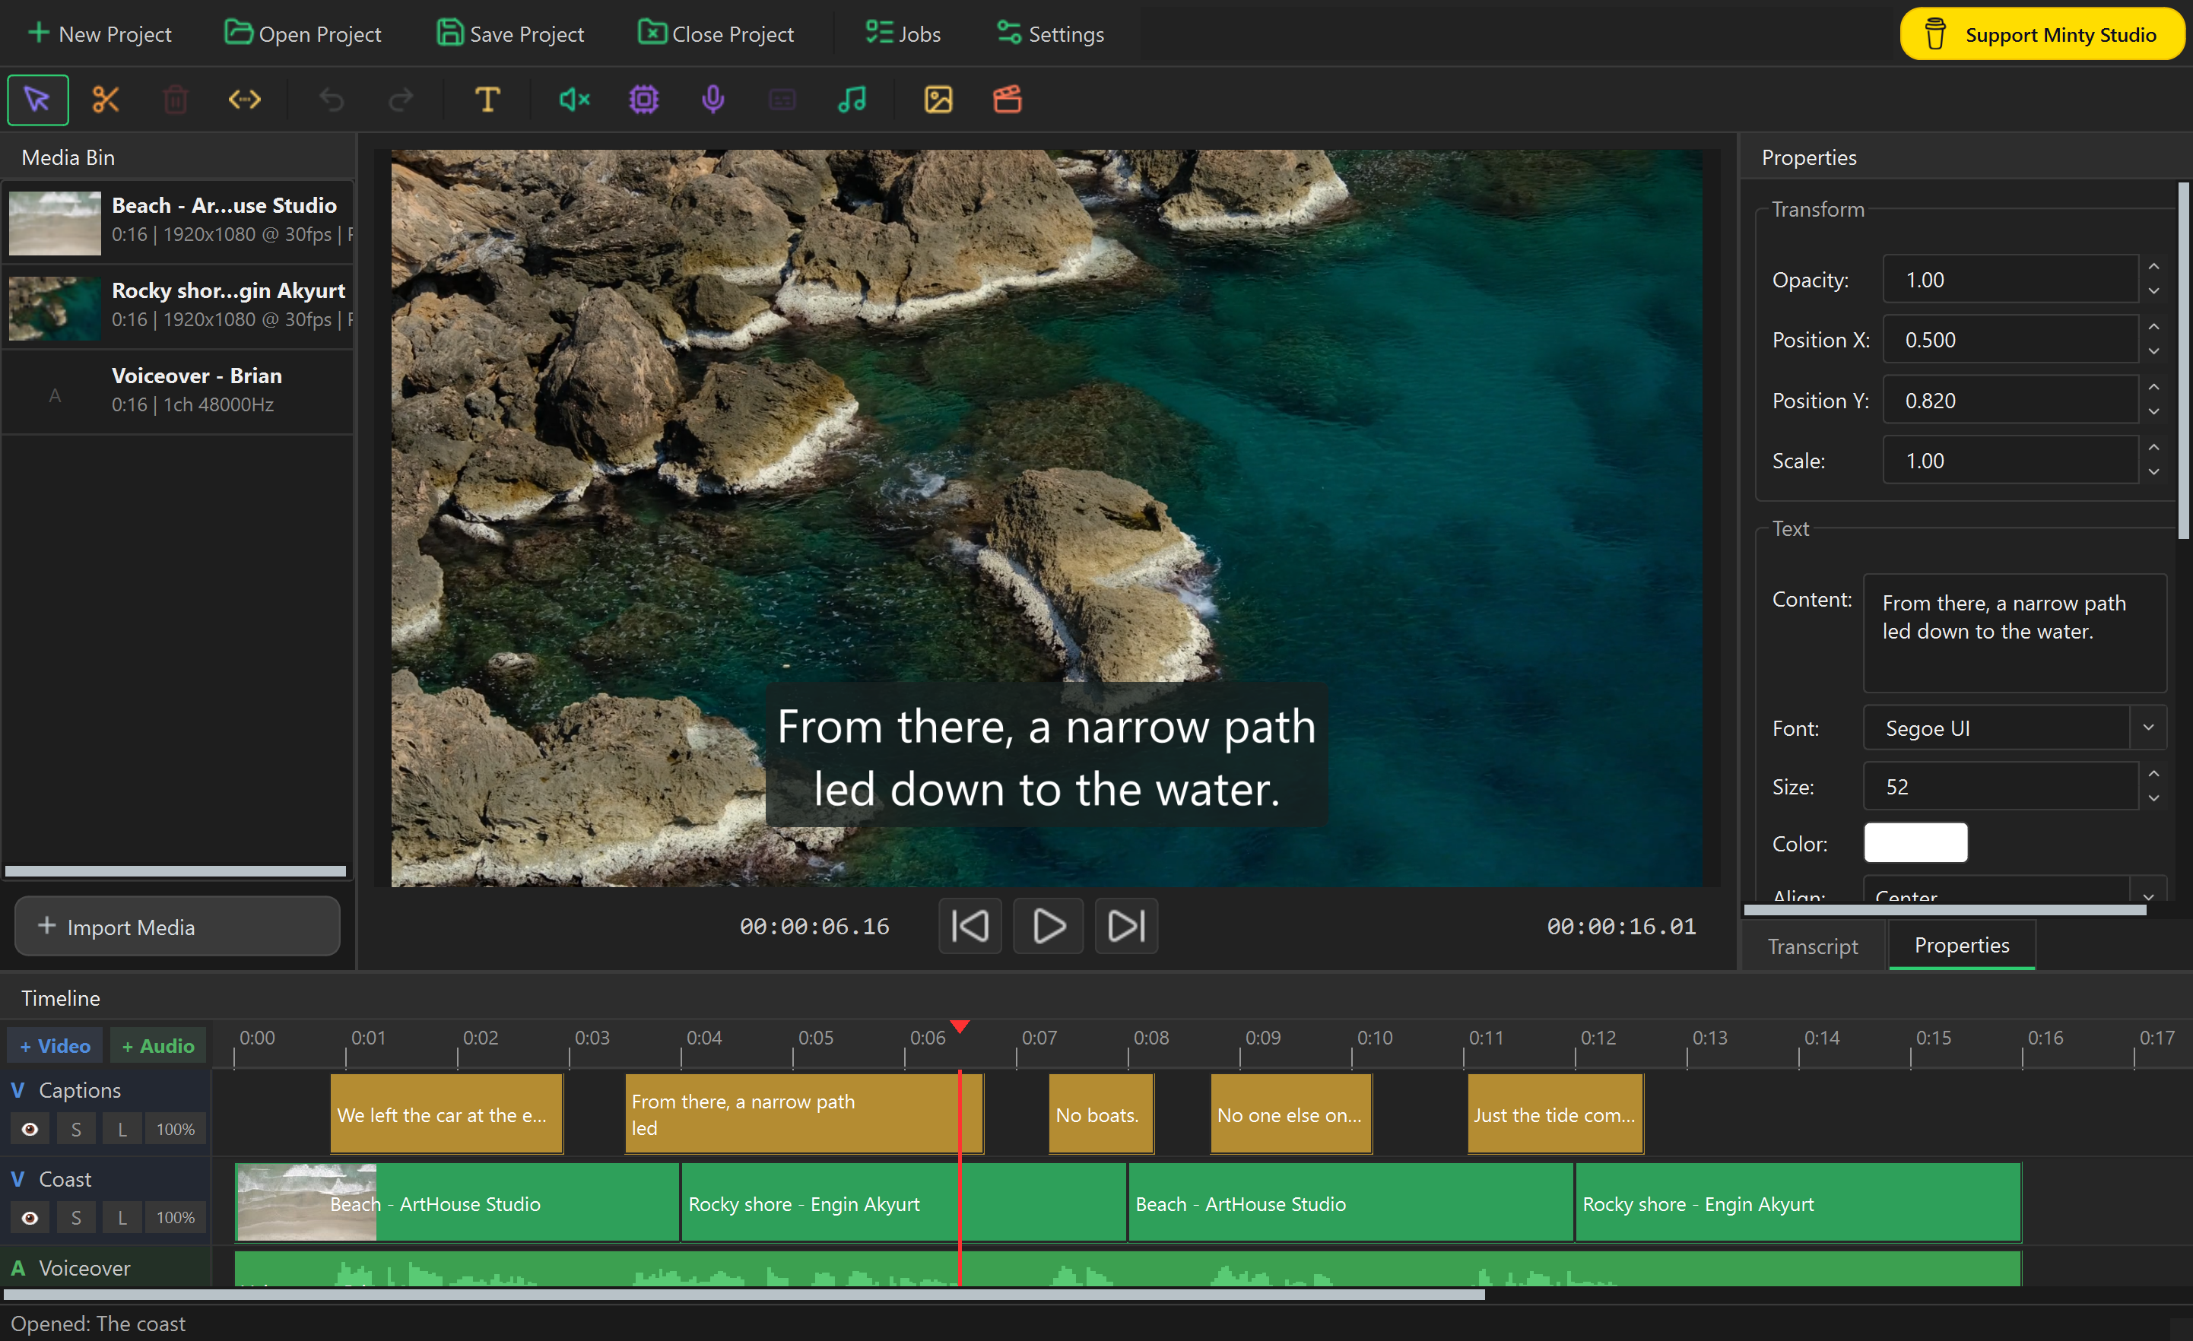Increase Scale with up arrow

coord(2153,448)
